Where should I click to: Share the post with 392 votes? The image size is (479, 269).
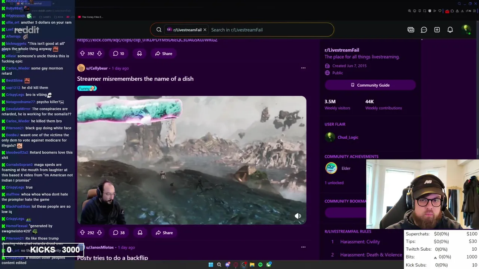pyautogui.click(x=164, y=53)
